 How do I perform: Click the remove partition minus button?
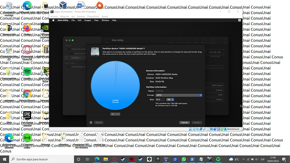tap(118, 114)
